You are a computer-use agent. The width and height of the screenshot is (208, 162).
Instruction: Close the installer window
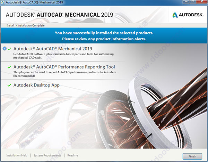point(202,2)
